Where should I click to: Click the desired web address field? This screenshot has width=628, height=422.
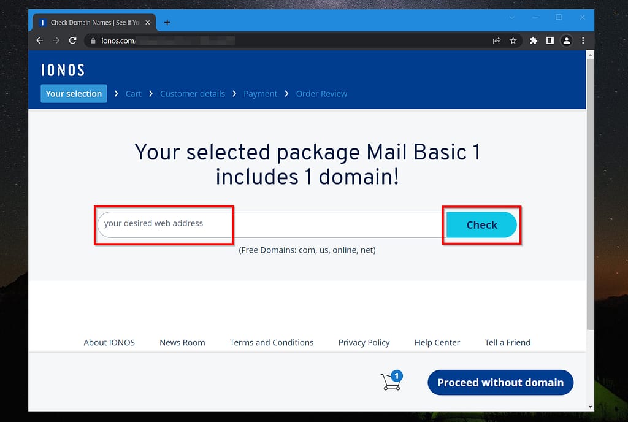[272, 224]
